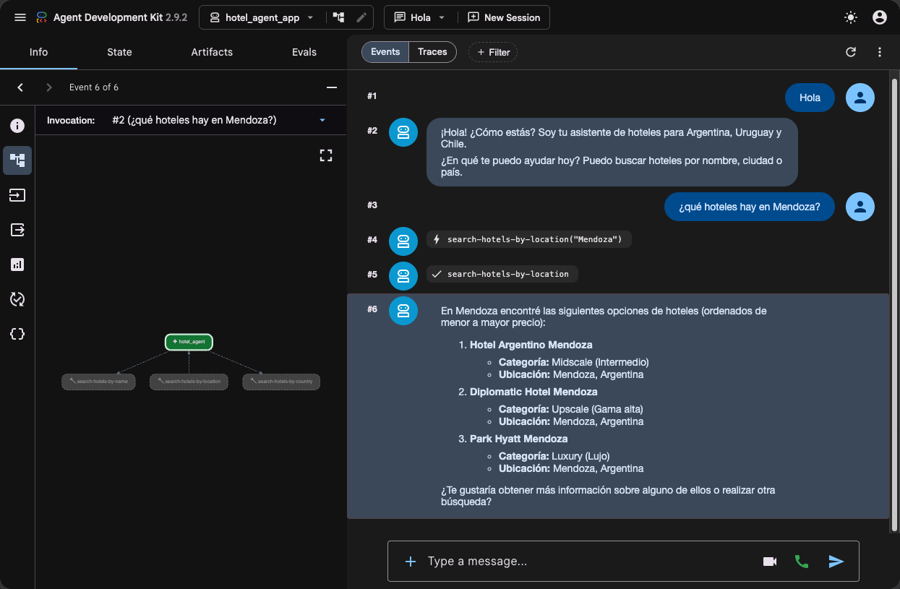Image resolution: width=900 pixels, height=589 pixels.
Task: Expand graph to fullscreen
Action: coord(326,155)
